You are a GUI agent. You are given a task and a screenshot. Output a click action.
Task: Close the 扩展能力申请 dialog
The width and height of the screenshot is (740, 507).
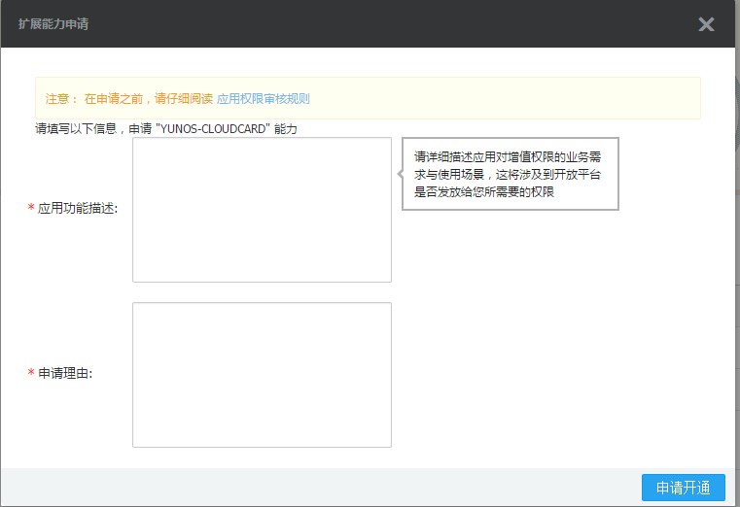706,24
